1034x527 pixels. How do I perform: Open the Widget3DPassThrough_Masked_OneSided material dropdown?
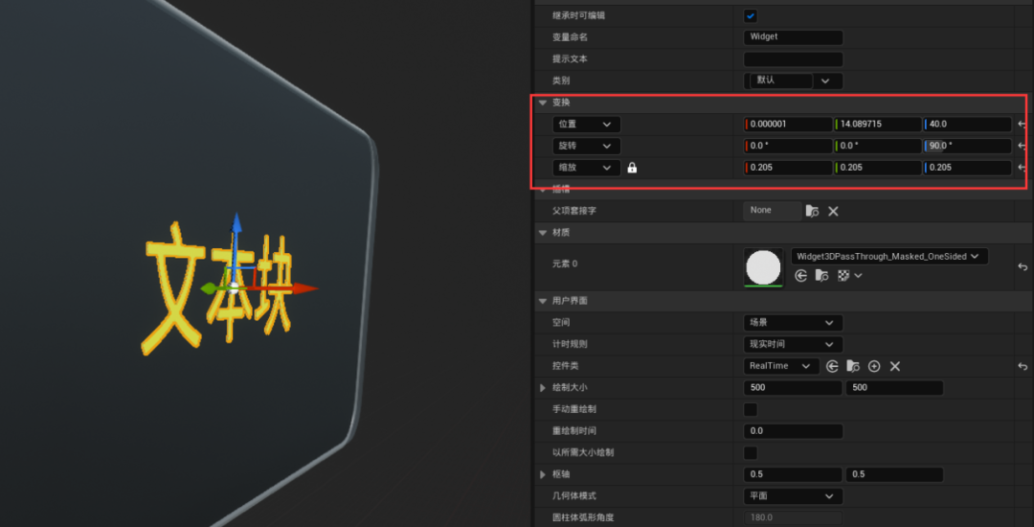(889, 257)
